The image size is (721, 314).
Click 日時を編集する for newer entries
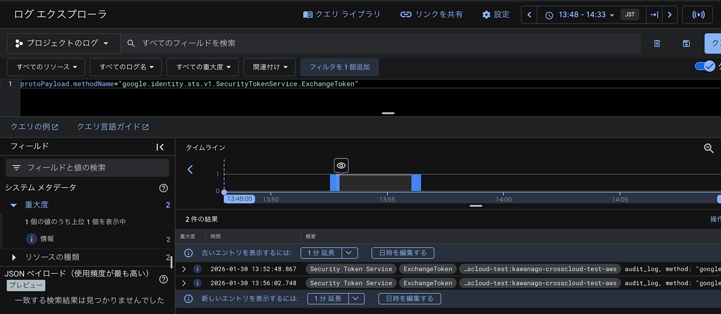click(x=410, y=299)
